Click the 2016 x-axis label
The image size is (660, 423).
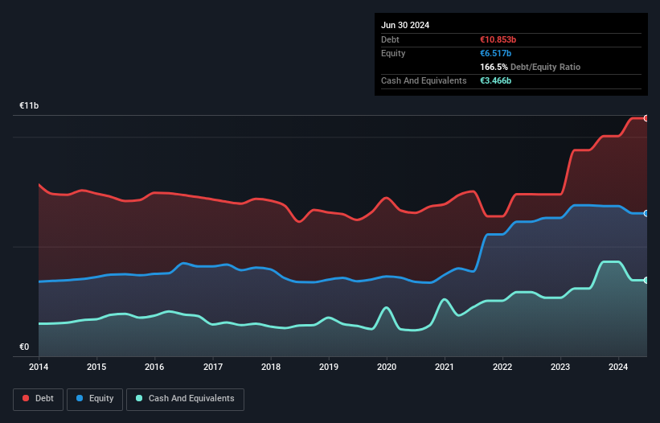point(154,367)
